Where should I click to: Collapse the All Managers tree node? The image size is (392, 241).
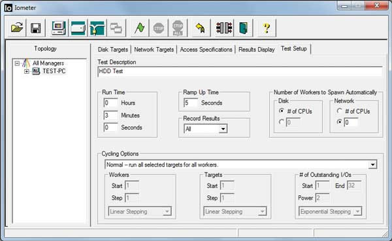pos(17,63)
